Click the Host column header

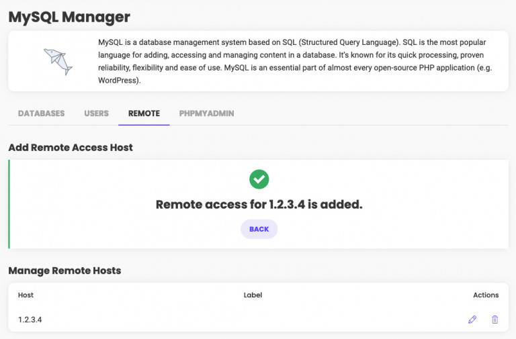coord(26,295)
